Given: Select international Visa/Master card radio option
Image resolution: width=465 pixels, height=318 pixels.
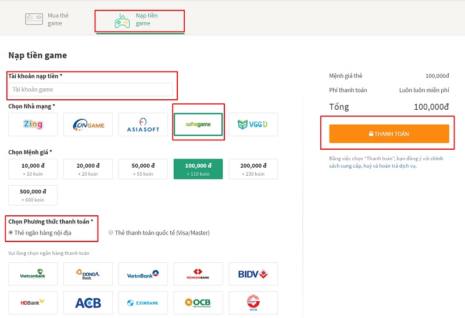Looking at the screenshot, I should tap(111, 233).
